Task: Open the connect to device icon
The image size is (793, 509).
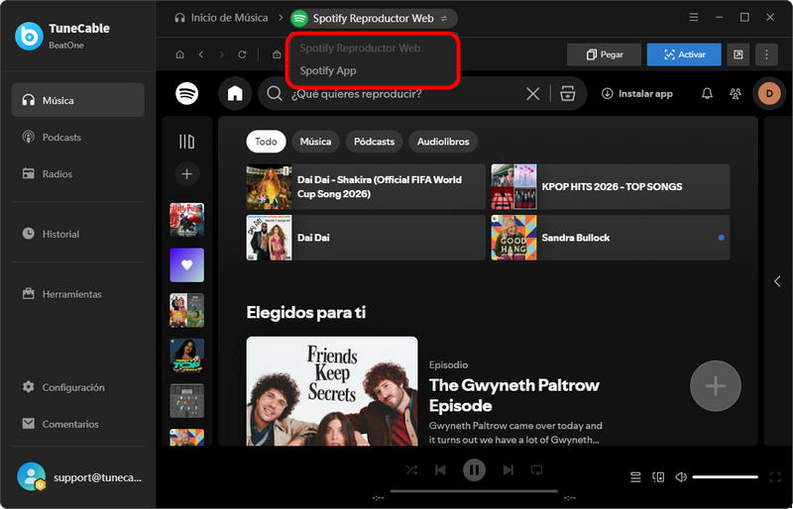Action: [x=658, y=476]
